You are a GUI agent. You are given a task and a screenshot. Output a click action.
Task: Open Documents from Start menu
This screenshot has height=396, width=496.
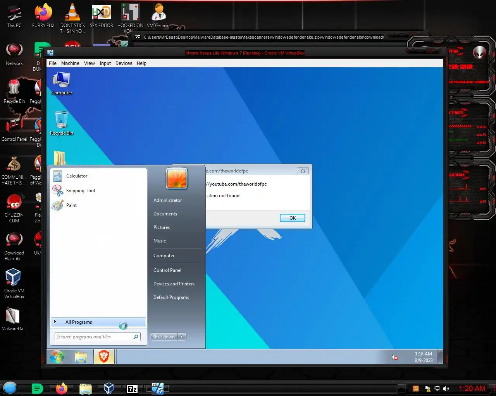pos(165,214)
